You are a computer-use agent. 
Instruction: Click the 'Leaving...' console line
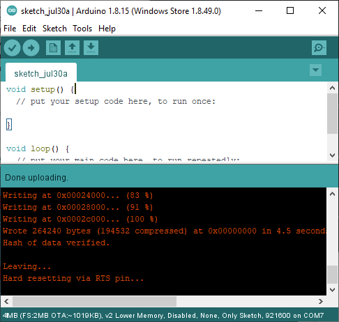[27, 266]
